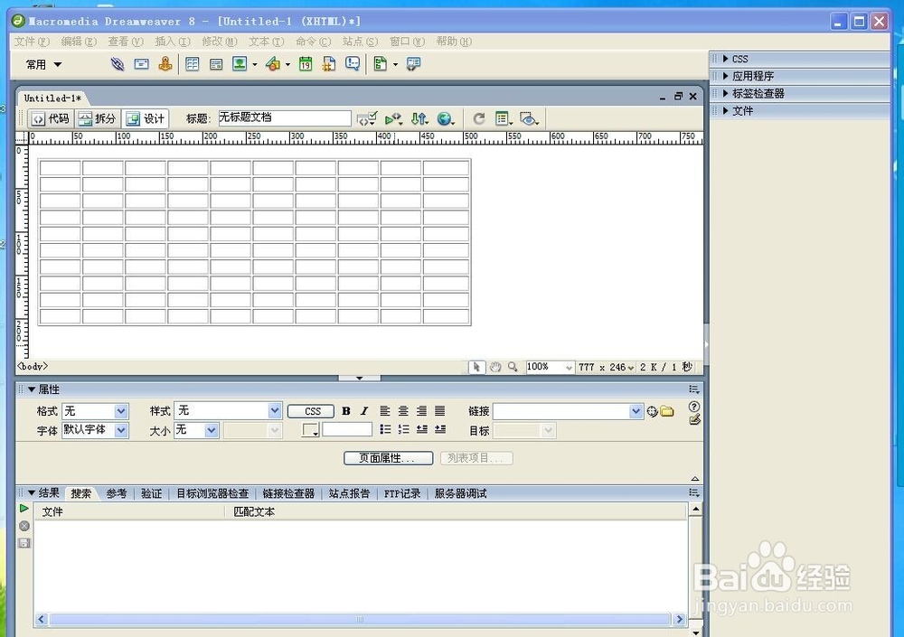
Task: Open the 插入(I) menu
Action: pyautogui.click(x=173, y=42)
